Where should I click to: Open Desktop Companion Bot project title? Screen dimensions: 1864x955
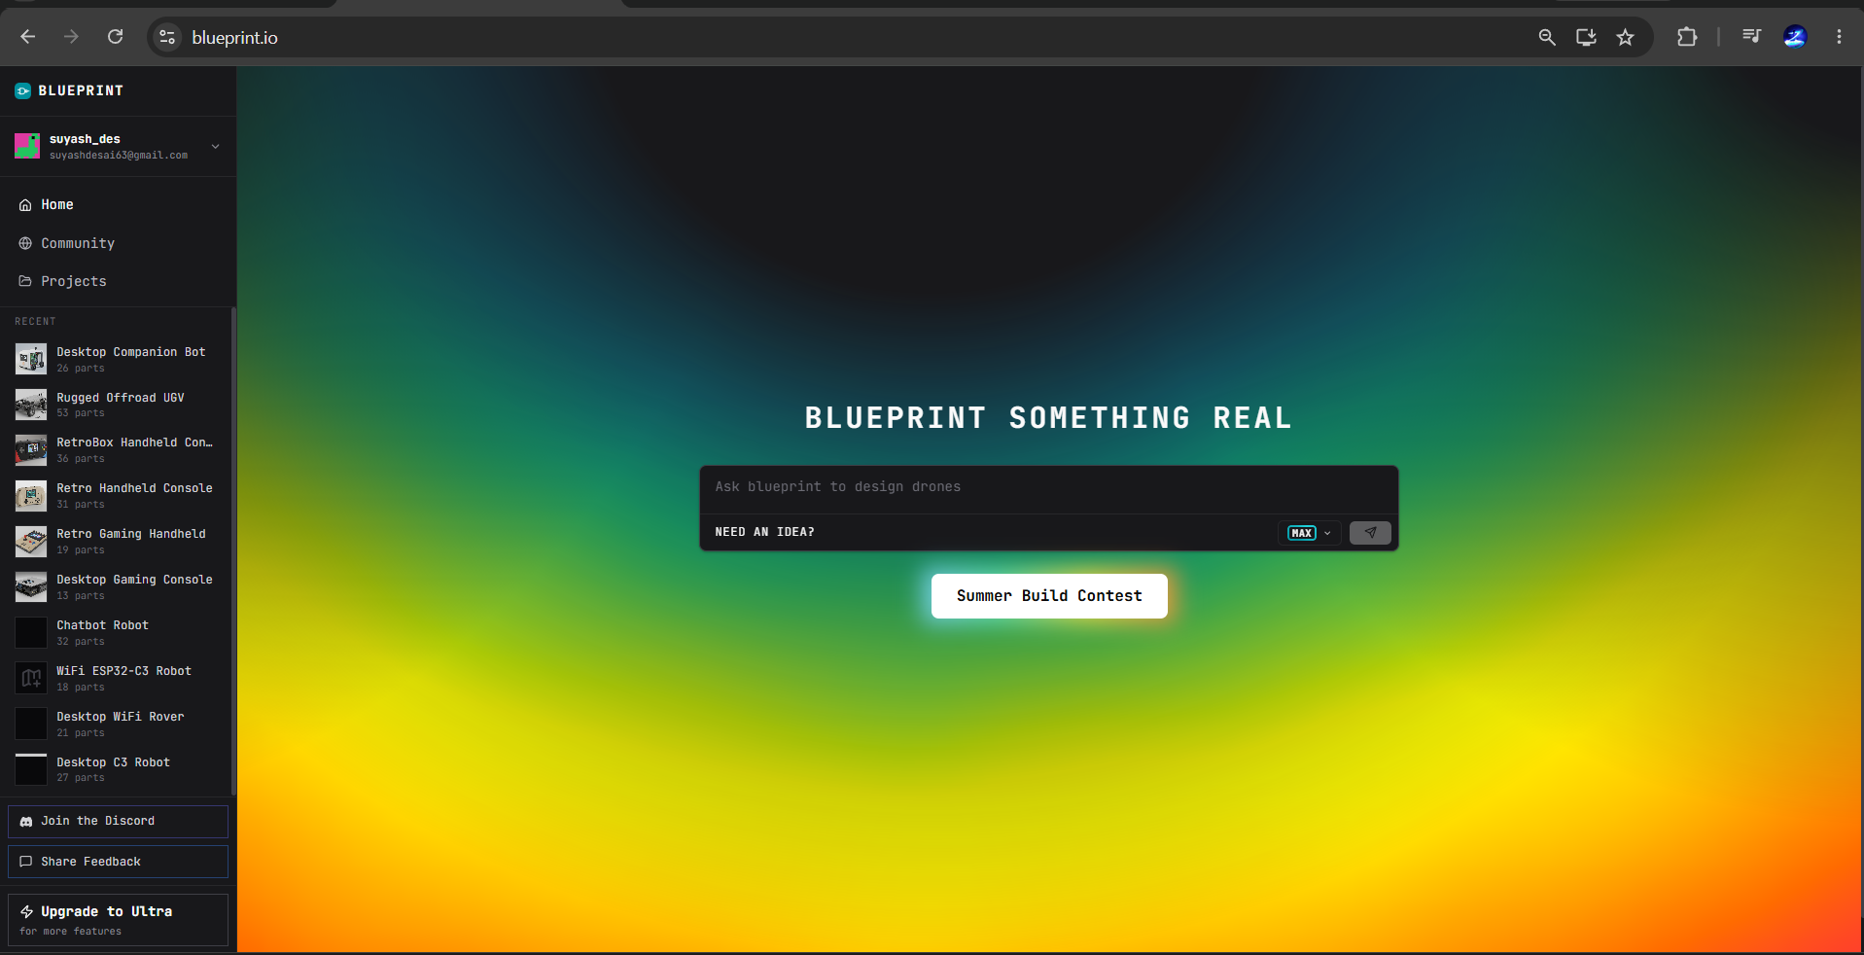coord(130,352)
